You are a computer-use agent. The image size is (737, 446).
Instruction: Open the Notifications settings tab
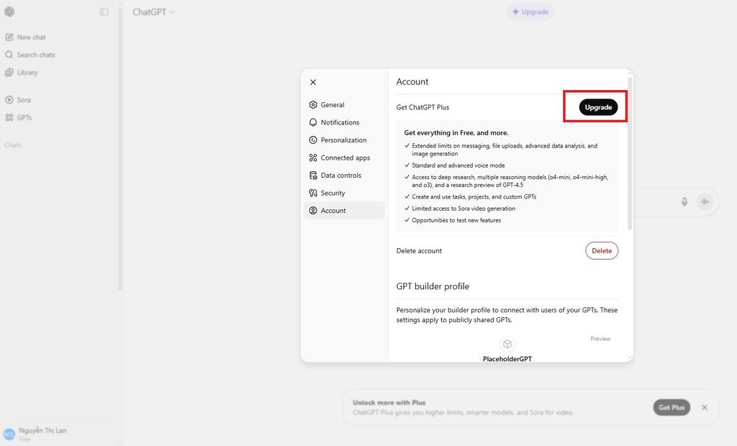(x=340, y=122)
